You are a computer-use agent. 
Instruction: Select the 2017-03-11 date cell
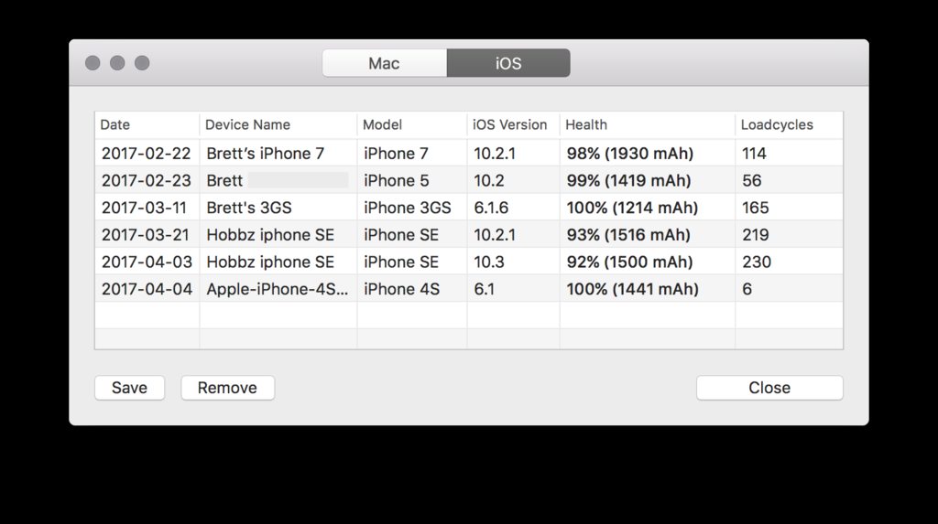144,208
